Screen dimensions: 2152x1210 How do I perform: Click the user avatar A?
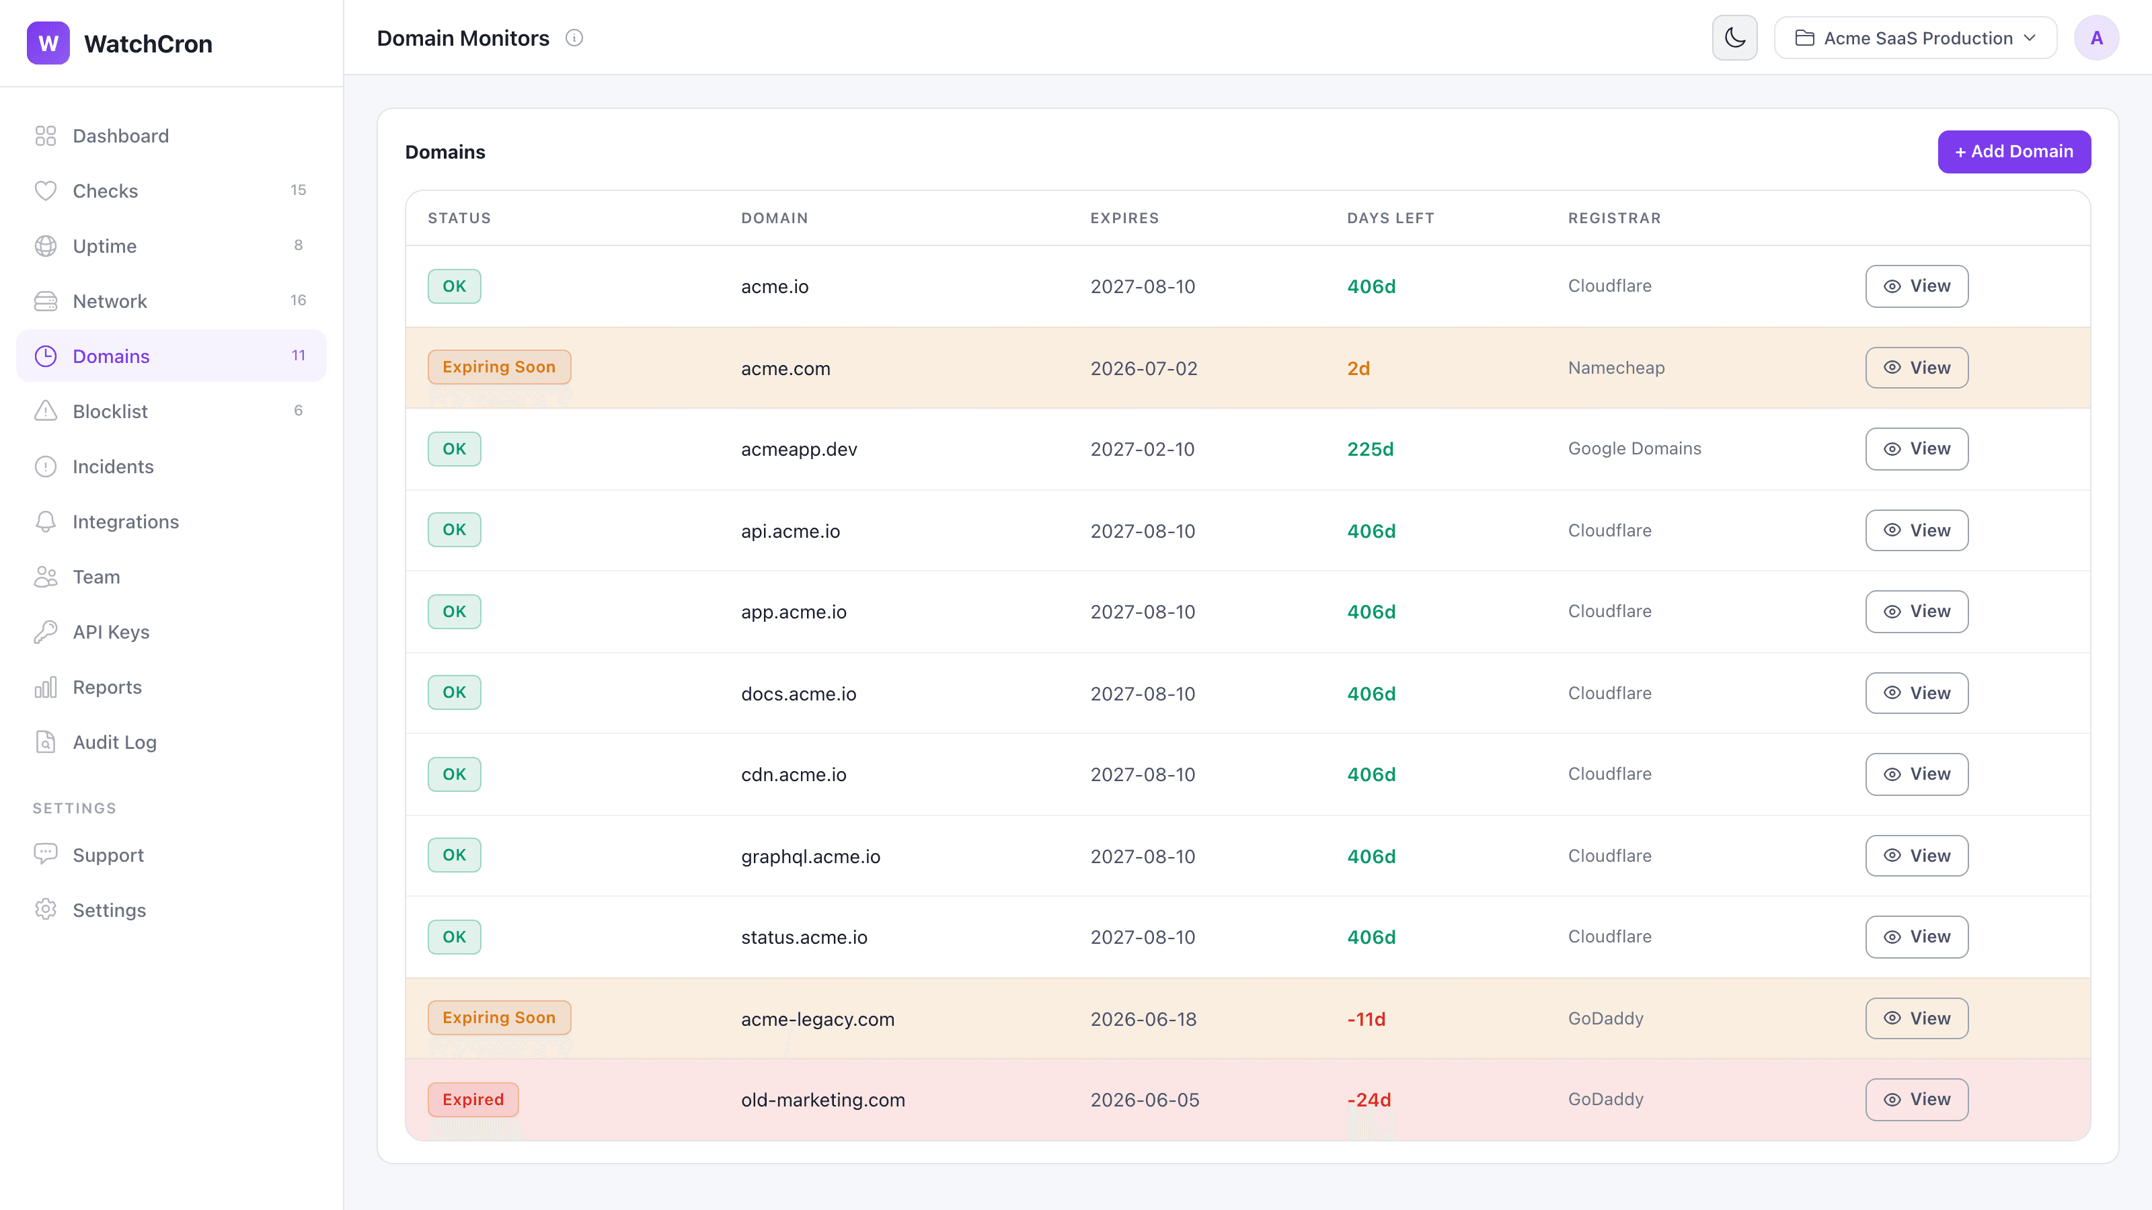pyautogui.click(x=2096, y=38)
